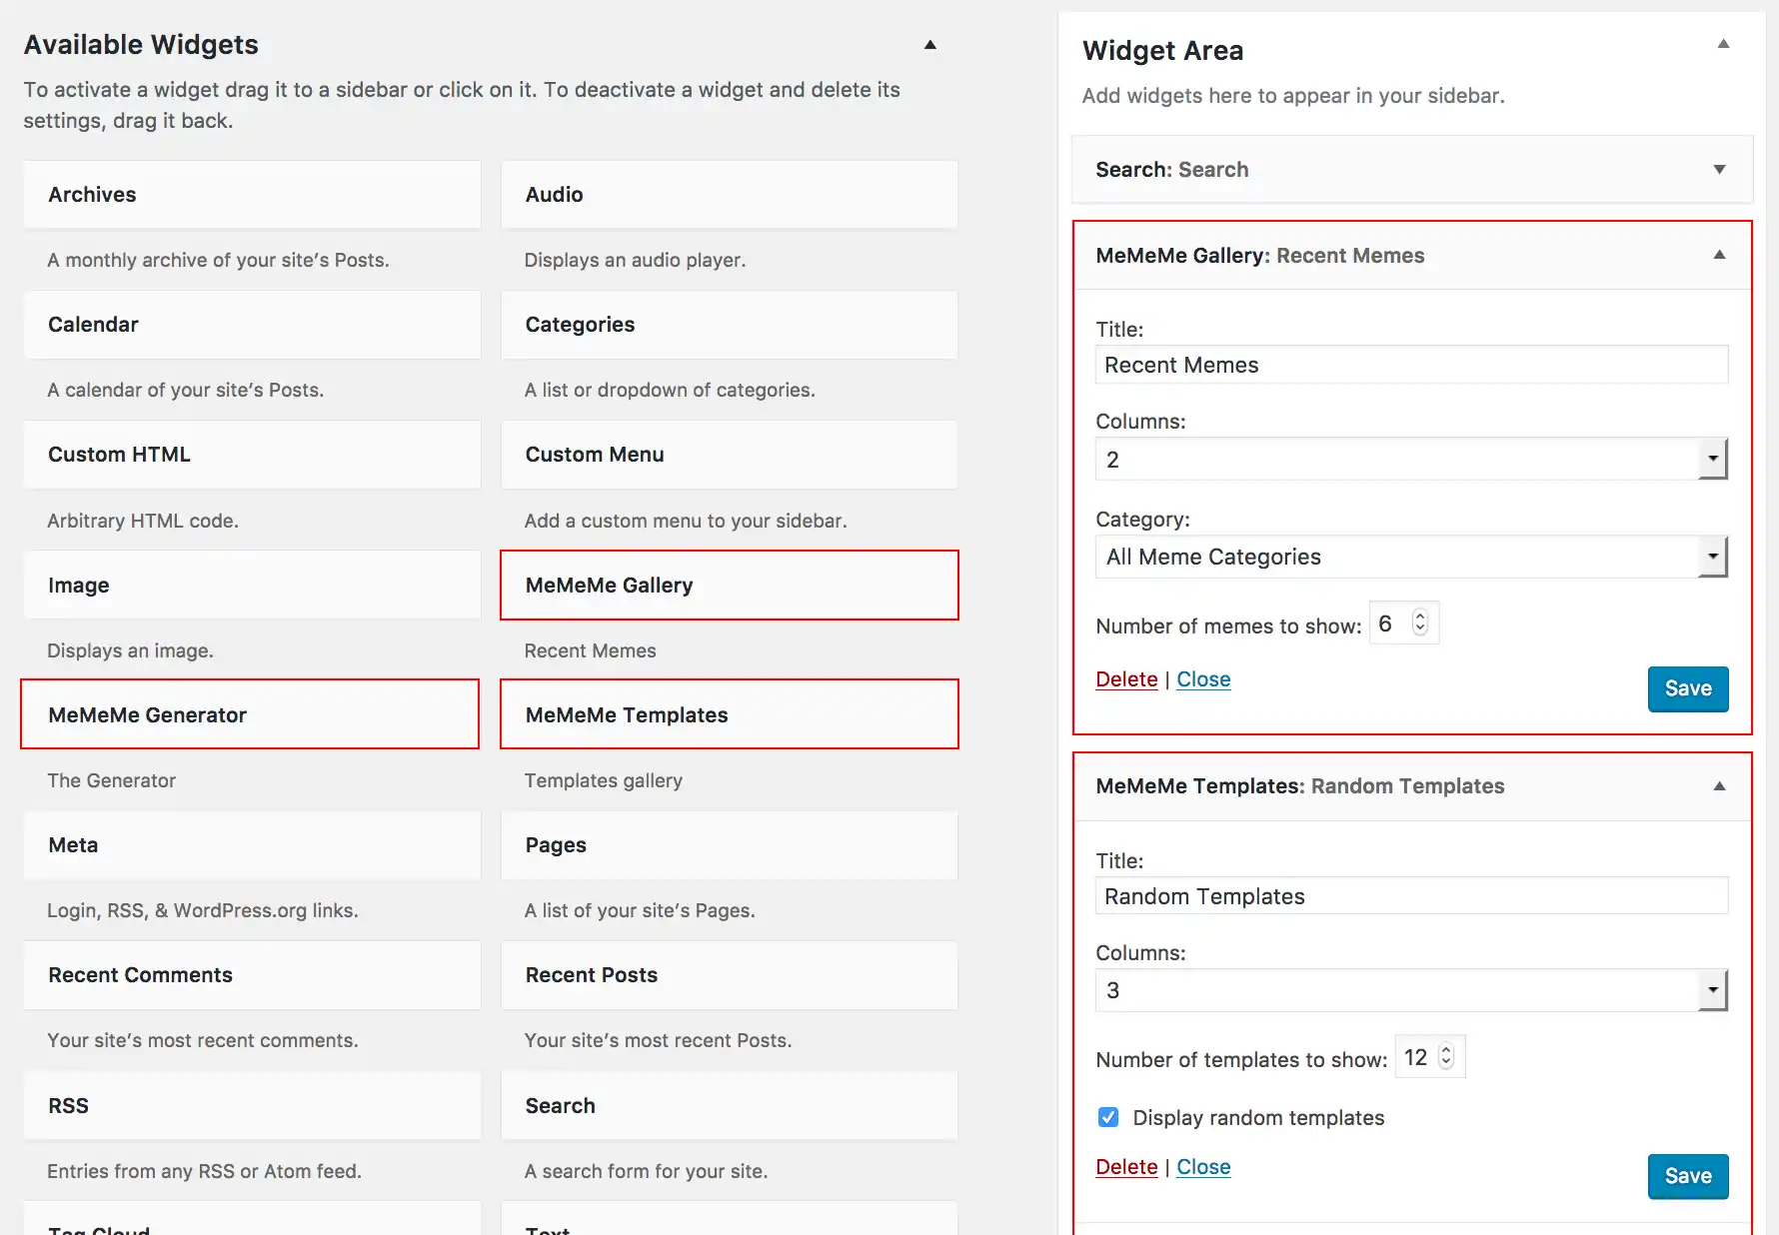
Task: Save the Random Templates widget settings
Action: (1687, 1176)
